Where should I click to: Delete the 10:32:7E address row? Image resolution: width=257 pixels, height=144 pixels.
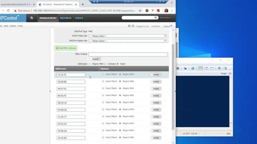tap(156, 75)
